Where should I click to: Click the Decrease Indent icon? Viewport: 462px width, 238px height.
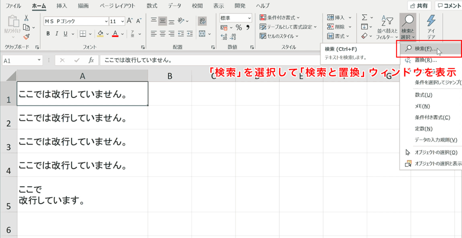pos(181,34)
